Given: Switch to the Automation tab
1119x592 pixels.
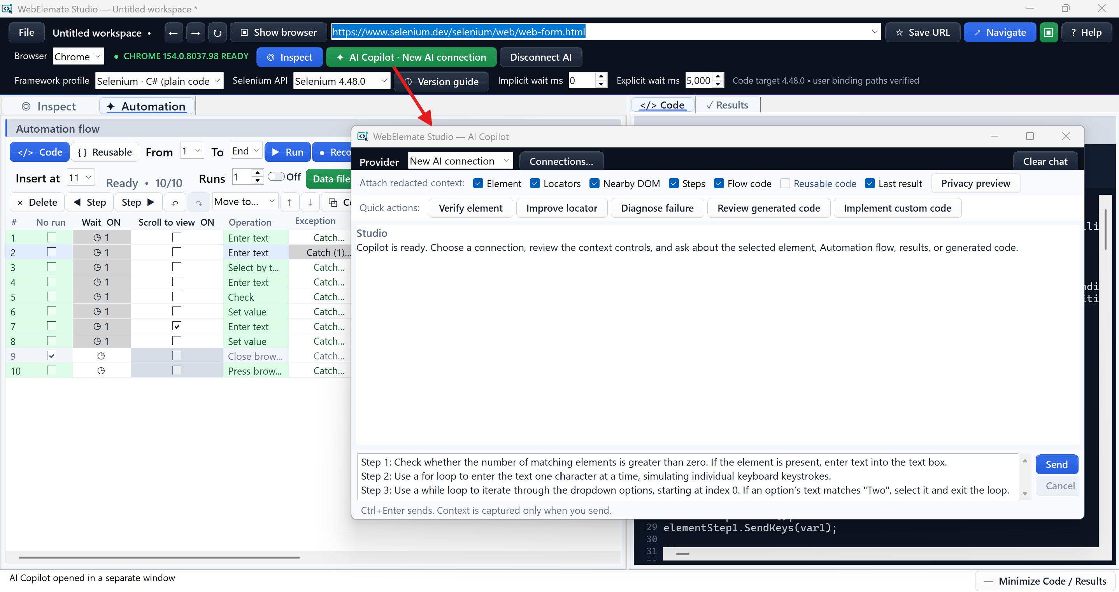Looking at the screenshot, I should pyautogui.click(x=146, y=107).
